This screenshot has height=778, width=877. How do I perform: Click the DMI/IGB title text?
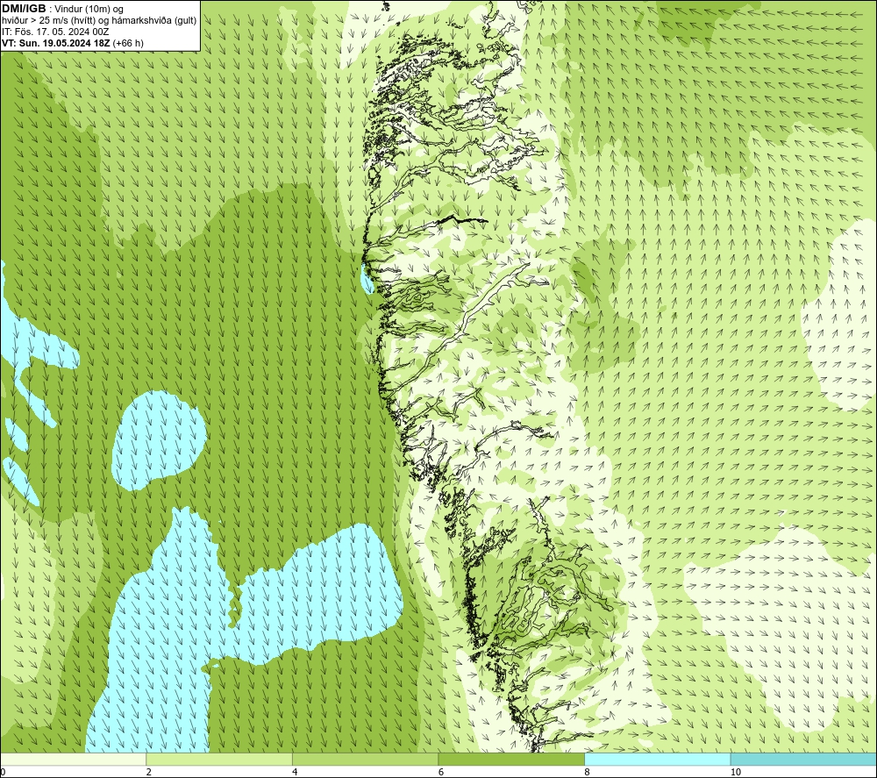(24, 9)
